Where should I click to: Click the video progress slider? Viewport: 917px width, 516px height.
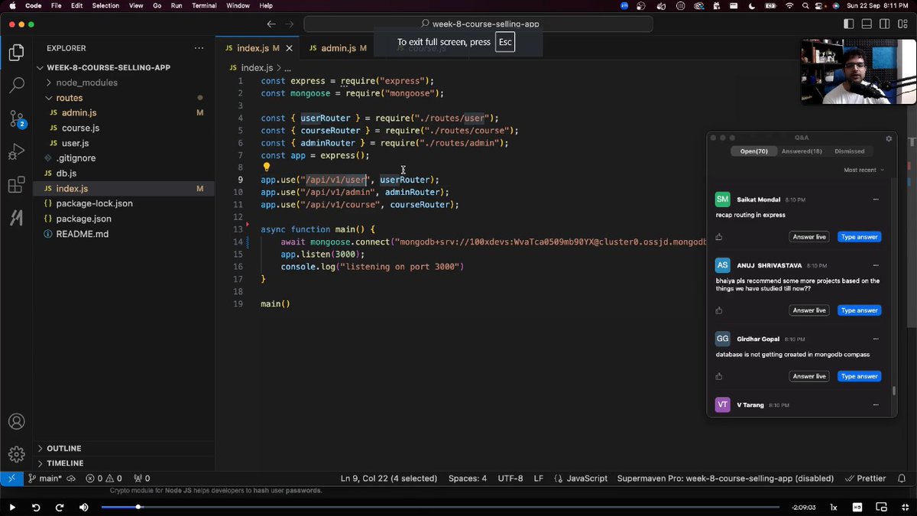click(138, 507)
